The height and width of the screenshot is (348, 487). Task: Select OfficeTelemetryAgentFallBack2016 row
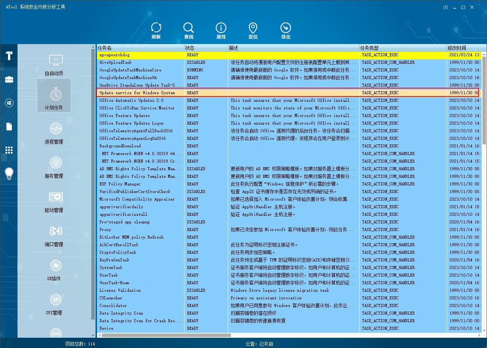pos(290,131)
